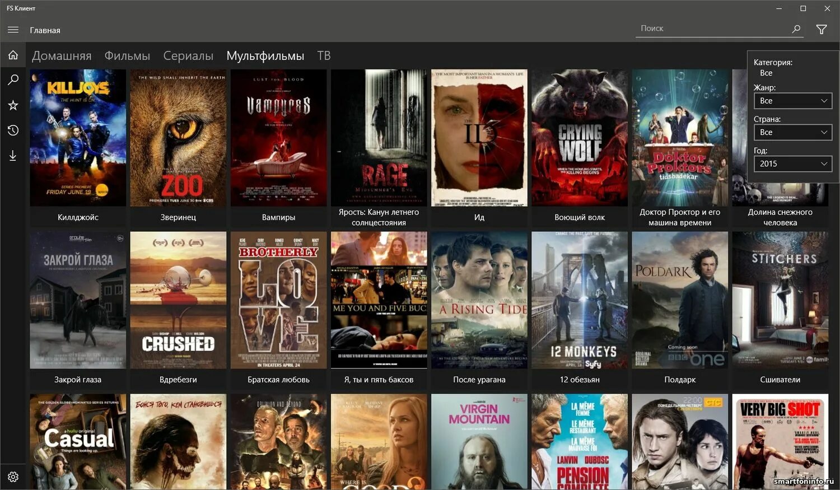Screen dimensions: 840x490
Task: Open the Brotherly Love poster
Action: coord(278,300)
